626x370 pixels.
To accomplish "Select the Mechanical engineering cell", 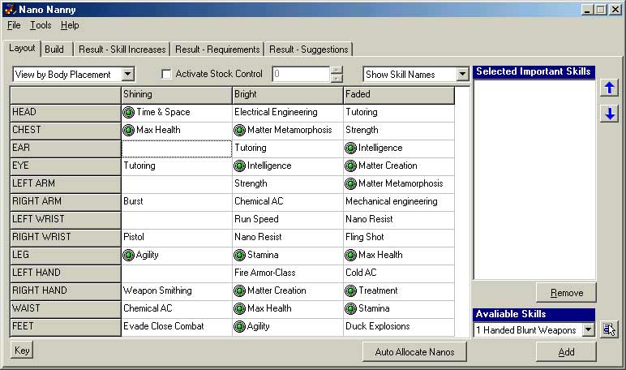I will pyautogui.click(x=398, y=201).
